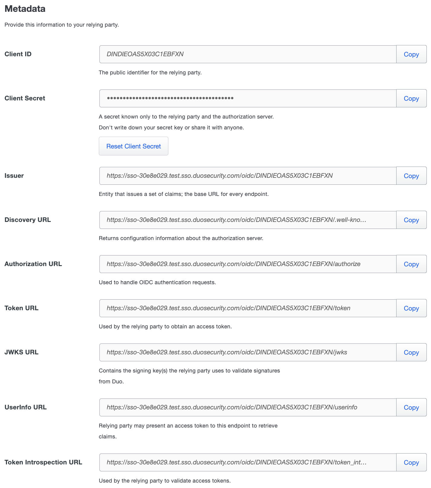Focus the Issuer URL text field

(248, 176)
